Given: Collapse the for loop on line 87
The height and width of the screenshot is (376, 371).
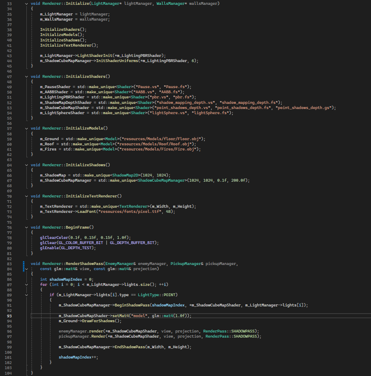Looking at the screenshot, I should (x=27, y=284).
